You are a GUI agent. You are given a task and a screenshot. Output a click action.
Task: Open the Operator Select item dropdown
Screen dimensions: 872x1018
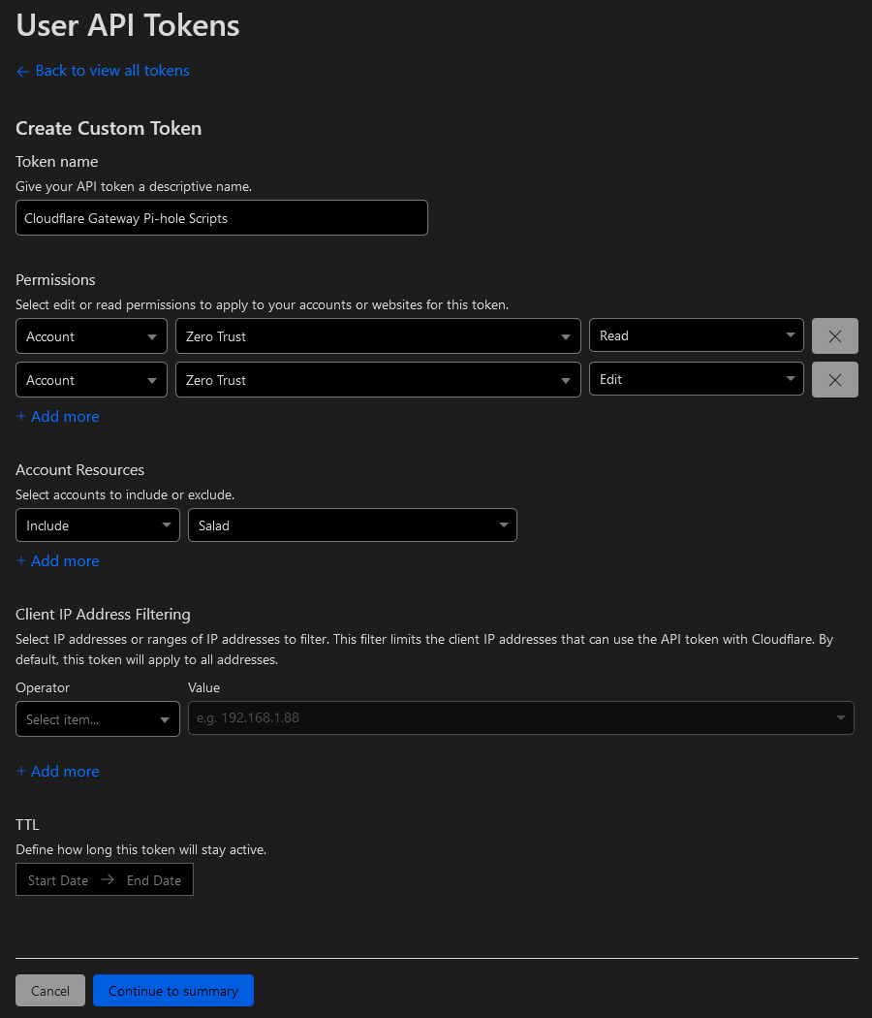[97, 718]
